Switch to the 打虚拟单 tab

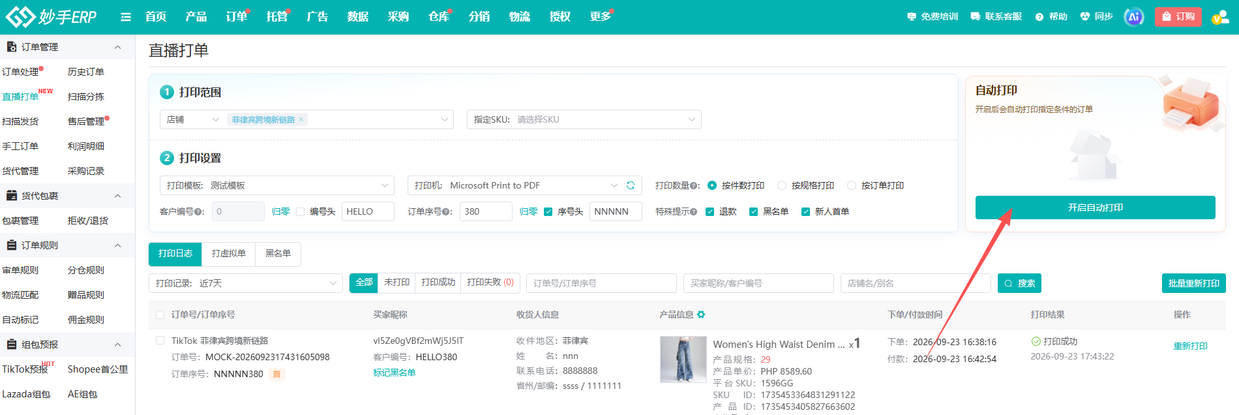point(229,254)
